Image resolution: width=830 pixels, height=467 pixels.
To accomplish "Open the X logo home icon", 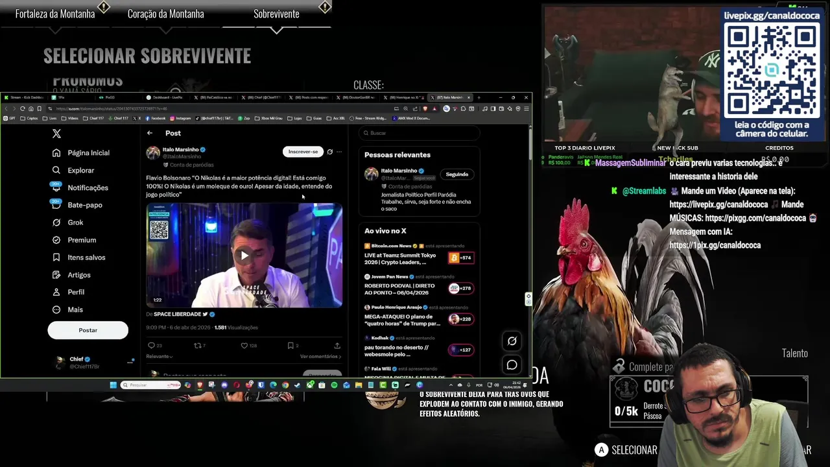I will [56, 134].
